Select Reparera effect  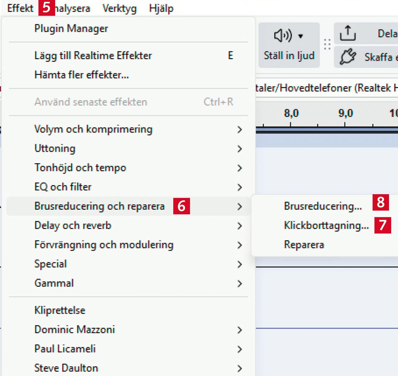(x=304, y=245)
